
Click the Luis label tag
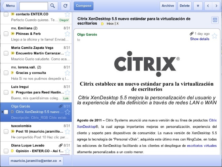66,98
